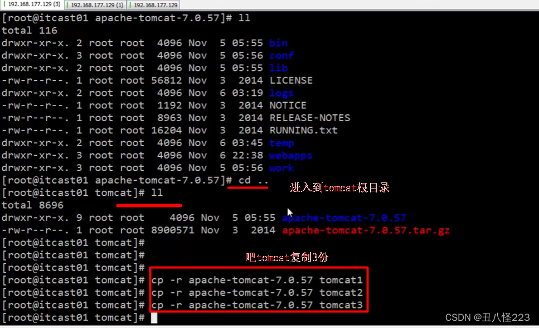Click the 03:45 timestamp of temp
Viewport: 539px width, 328px height.
(247, 143)
